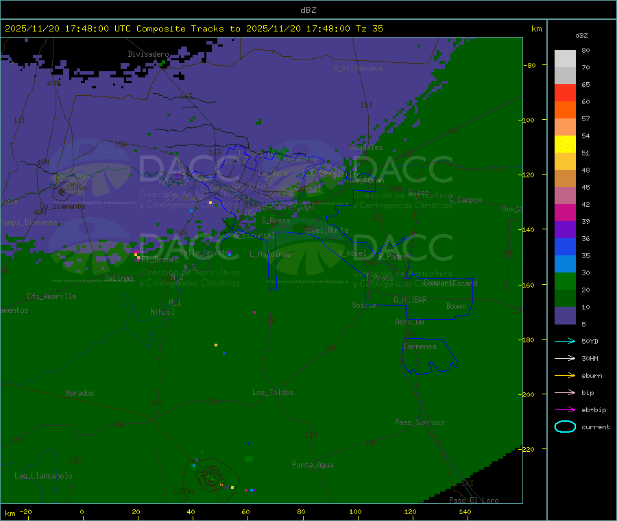Viewport: 617px width, 521px height.
Task: Click the 'Guadales' map label
Action: click(x=366, y=147)
